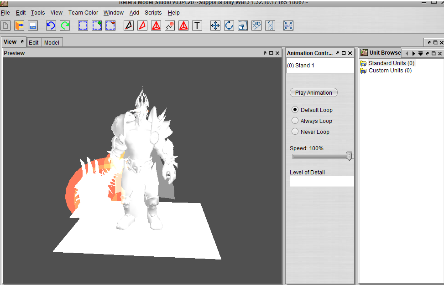Open the Edit menu
Viewport: 444px width, 285px height.
pos(21,13)
